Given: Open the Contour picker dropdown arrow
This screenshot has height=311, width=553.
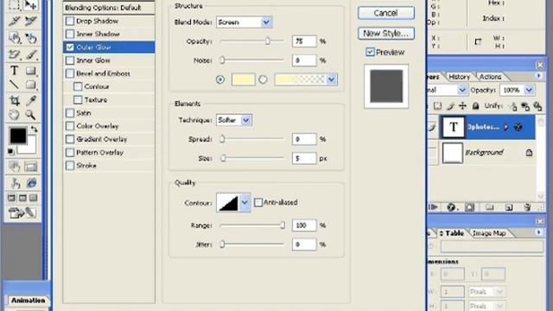Looking at the screenshot, I should click(x=245, y=203).
